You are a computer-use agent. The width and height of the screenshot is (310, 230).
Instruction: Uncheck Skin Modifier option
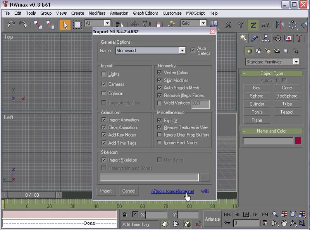[159, 80]
